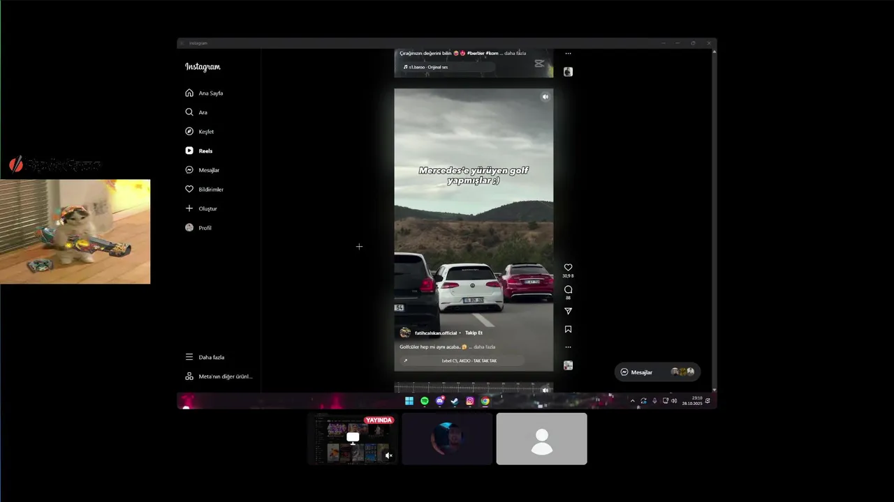The image size is (894, 502).
Task: Open Bildirimler notifications in the sidebar
Action: click(205, 189)
